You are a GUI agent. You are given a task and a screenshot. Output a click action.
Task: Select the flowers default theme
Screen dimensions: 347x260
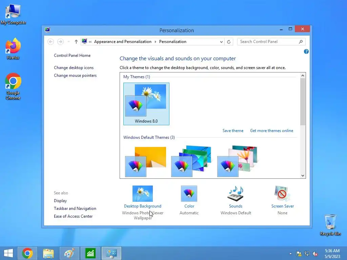[x=238, y=161]
